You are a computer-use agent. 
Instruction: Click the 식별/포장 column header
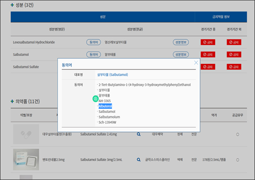click(x=26, y=115)
